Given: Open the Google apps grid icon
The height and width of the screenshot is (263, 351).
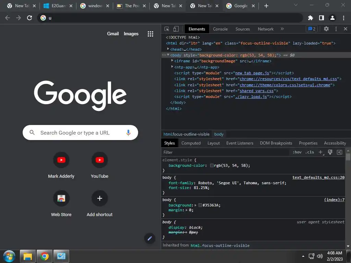Looking at the screenshot, I should 150,34.
